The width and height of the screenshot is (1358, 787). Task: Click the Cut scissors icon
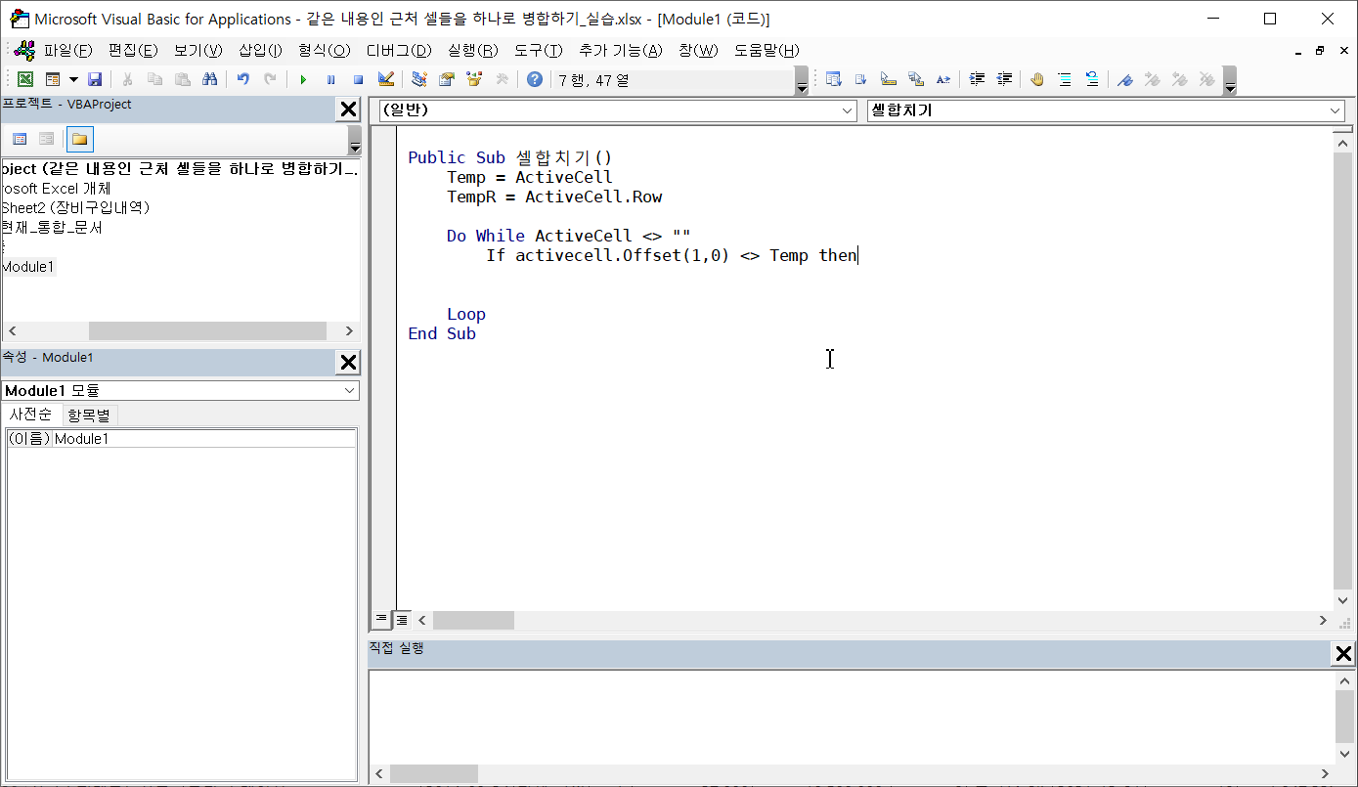[x=127, y=79]
